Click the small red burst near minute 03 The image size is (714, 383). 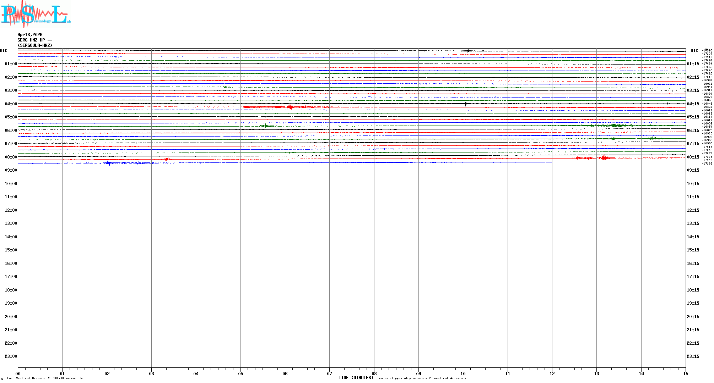[x=167, y=160]
